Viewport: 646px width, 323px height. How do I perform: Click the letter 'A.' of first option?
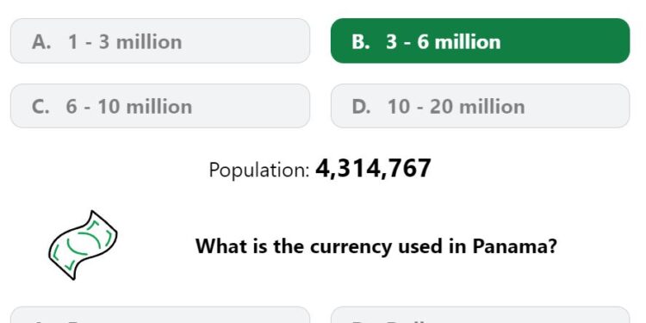point(41,41)
